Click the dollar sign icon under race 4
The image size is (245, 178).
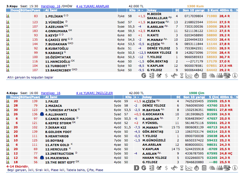click(166, 168)
